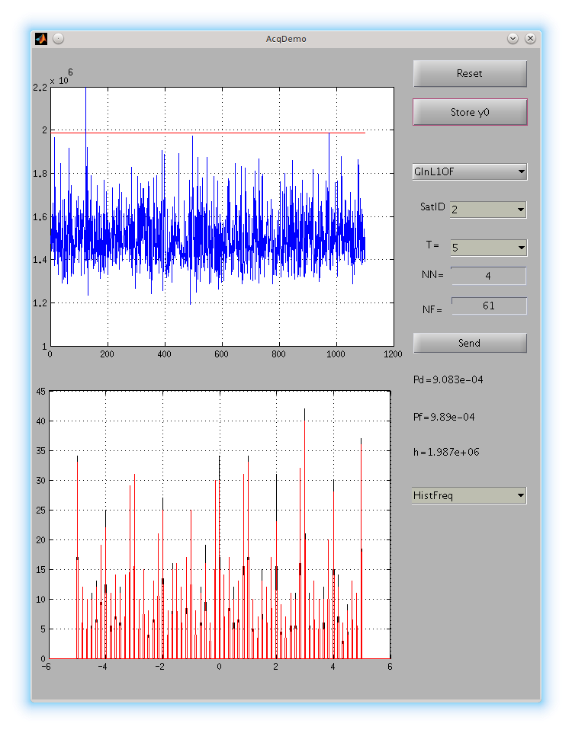Click the round button beside MATLAB logo
The height and width of the screenshot is (733, 572).
point(58,38)
